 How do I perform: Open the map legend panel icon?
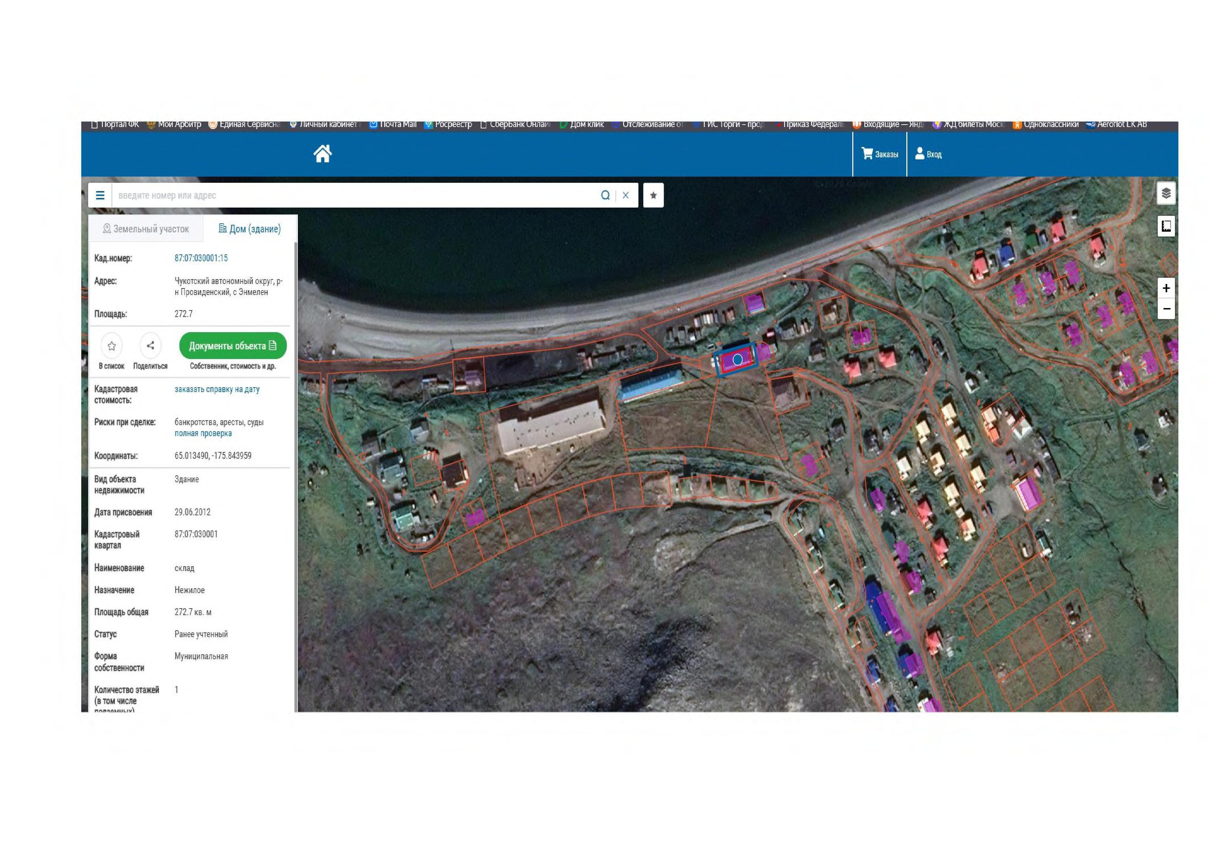(1166, 226)
